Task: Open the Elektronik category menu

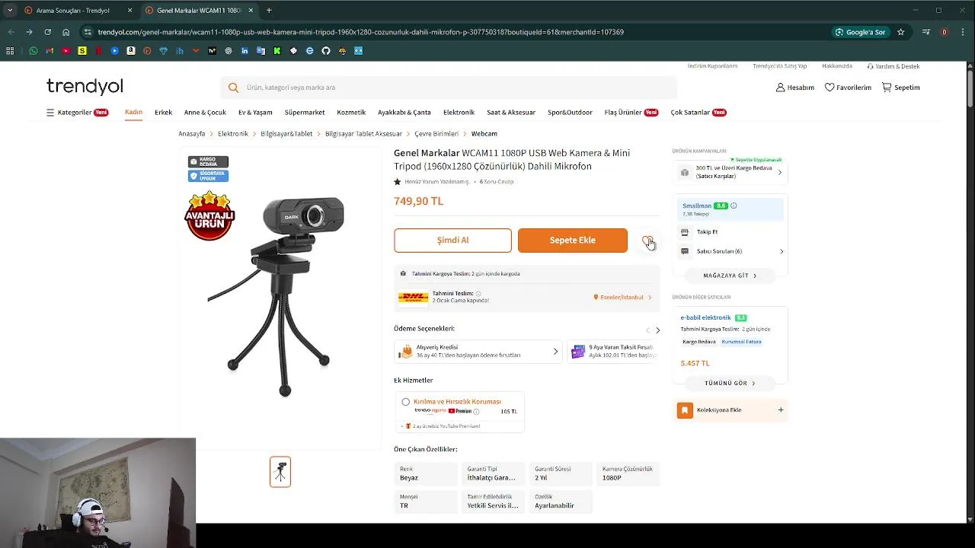Action: [x=459, y=113]
